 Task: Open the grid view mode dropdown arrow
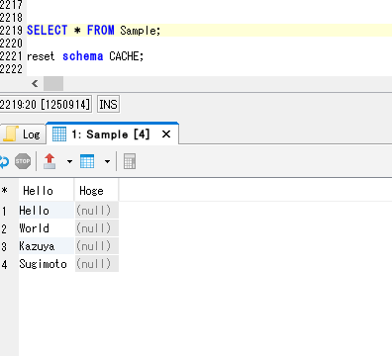(107, 161)
